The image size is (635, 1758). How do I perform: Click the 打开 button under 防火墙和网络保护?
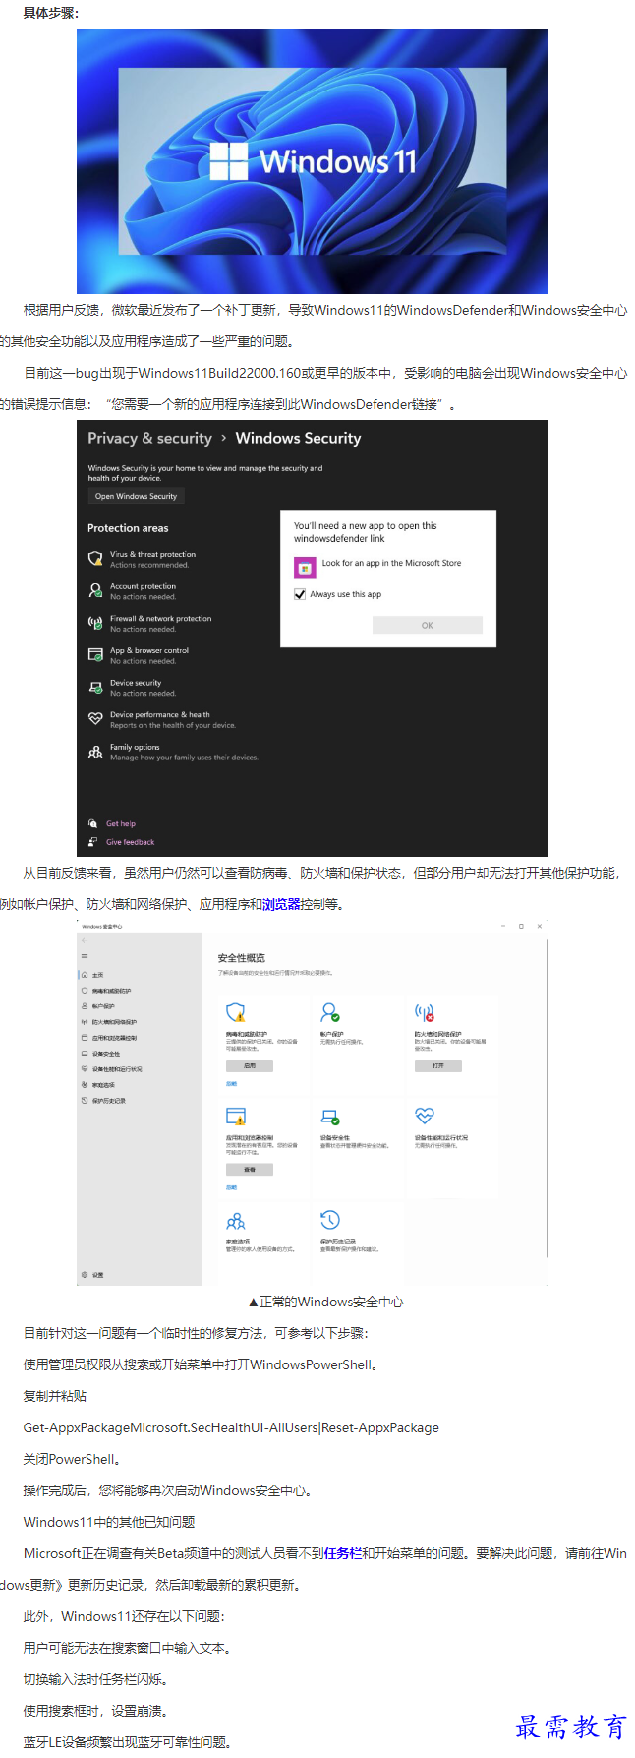438,1065
